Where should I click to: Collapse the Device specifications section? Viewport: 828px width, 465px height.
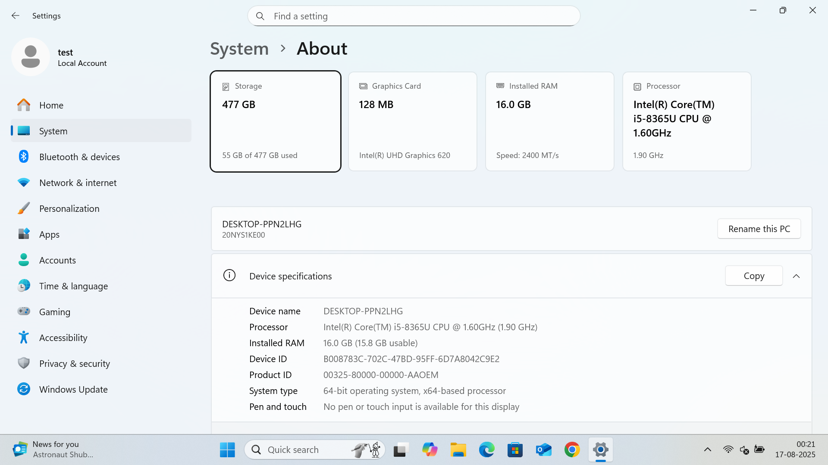pyautogui.click(x=796, y=276)
